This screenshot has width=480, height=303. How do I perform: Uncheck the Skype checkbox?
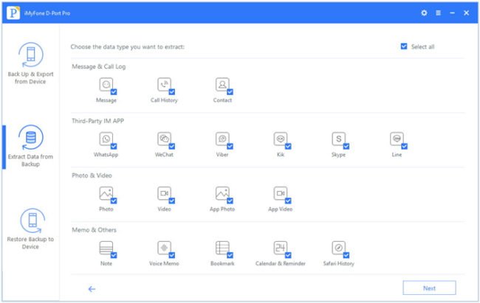point(346,146)
